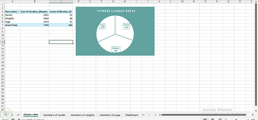
Task: Select the Yoga row label cell
Action: pos(12,22)
